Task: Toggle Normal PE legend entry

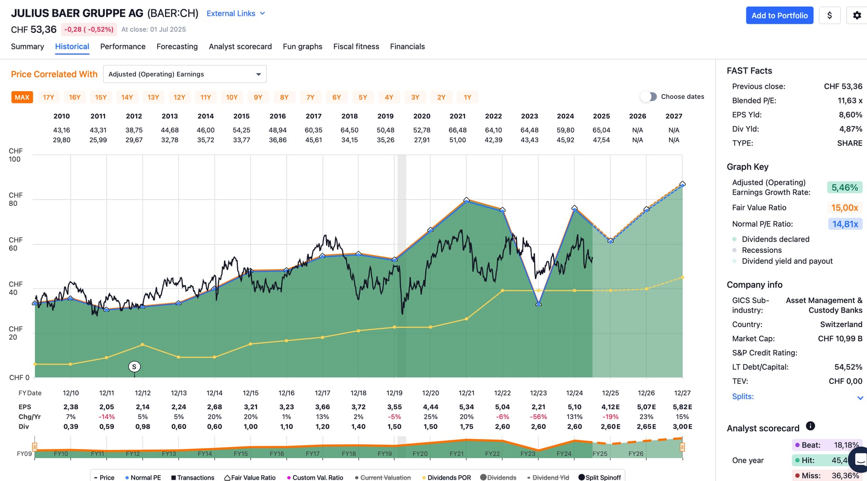Action: pyautogui.click(x=143, y=477)
